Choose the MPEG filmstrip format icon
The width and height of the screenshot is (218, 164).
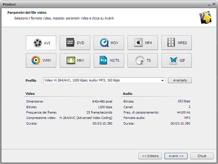point(171,42)
